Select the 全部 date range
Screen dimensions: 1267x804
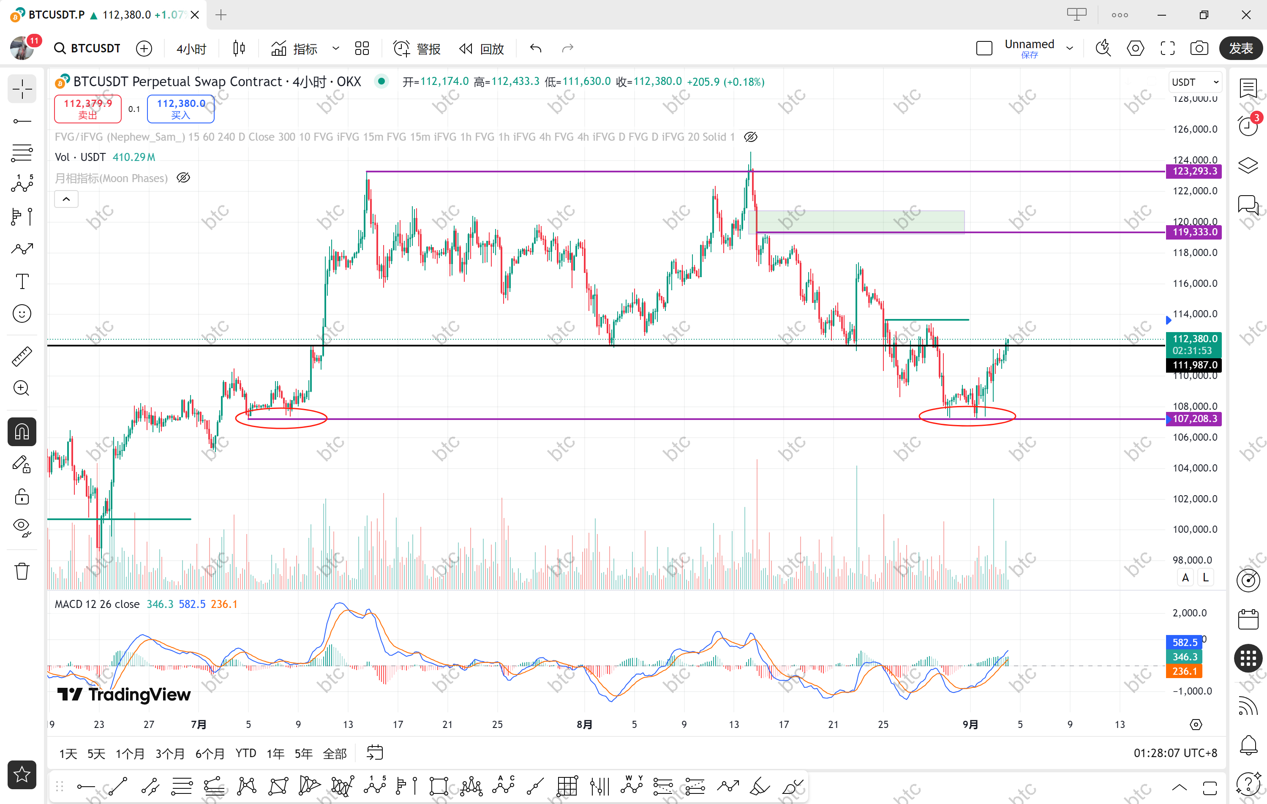[335, 753]
